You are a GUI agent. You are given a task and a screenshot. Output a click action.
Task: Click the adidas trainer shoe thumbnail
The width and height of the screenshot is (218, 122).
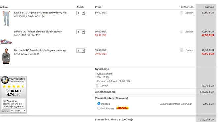(x=6, y=41)
